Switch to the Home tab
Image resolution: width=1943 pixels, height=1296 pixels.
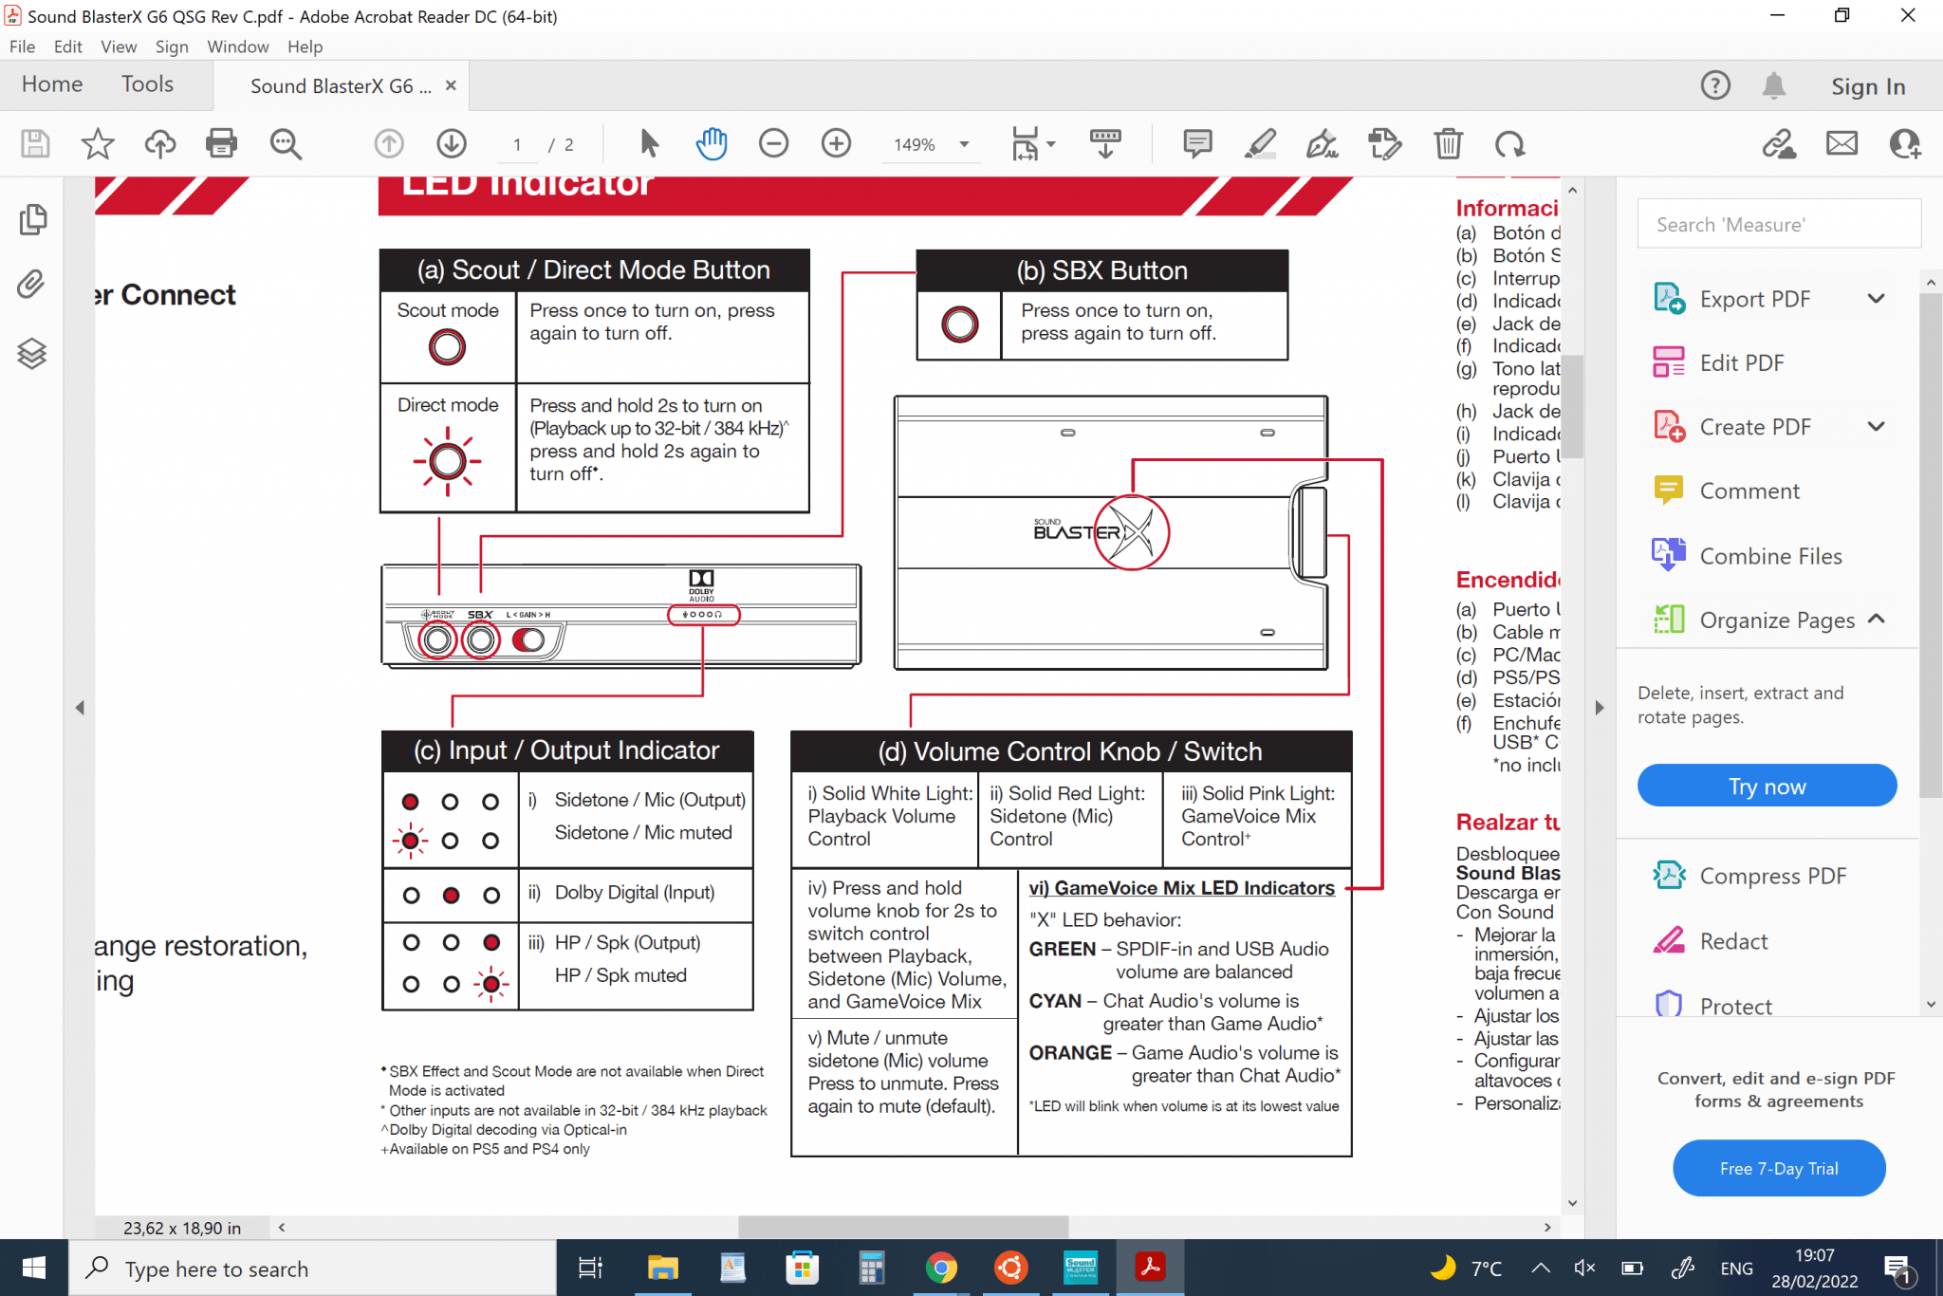click(52, 84)
